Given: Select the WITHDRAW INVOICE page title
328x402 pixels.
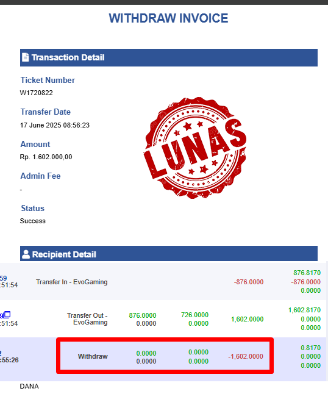Looking at the screenshot, I should (168, 18).
